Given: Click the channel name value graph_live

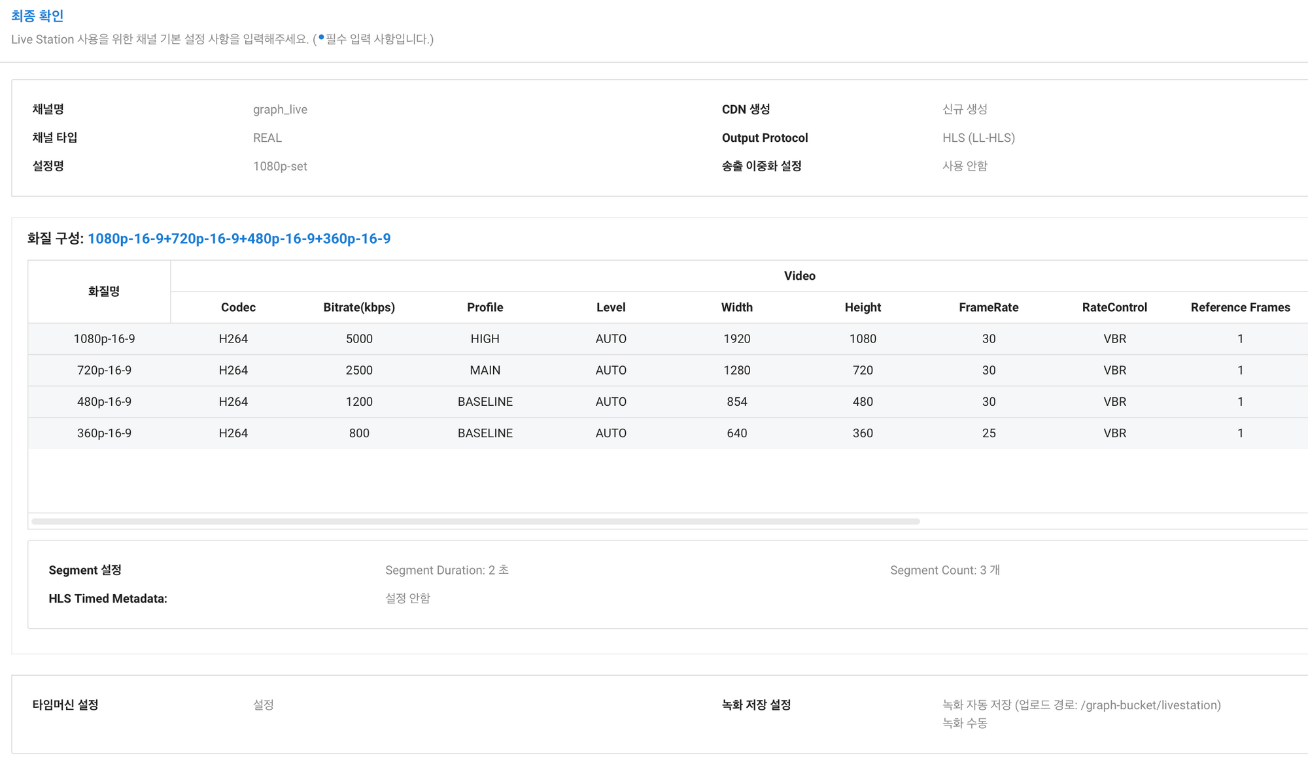Looking at the screenshot, I should [x=280, y=109].
